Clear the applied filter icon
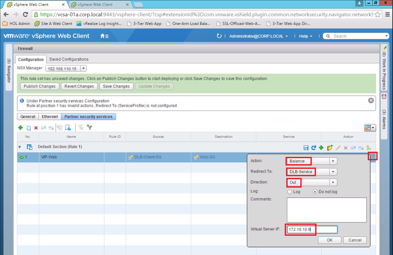This screenshot has width=393, height=255. click(x=81, y=127)
